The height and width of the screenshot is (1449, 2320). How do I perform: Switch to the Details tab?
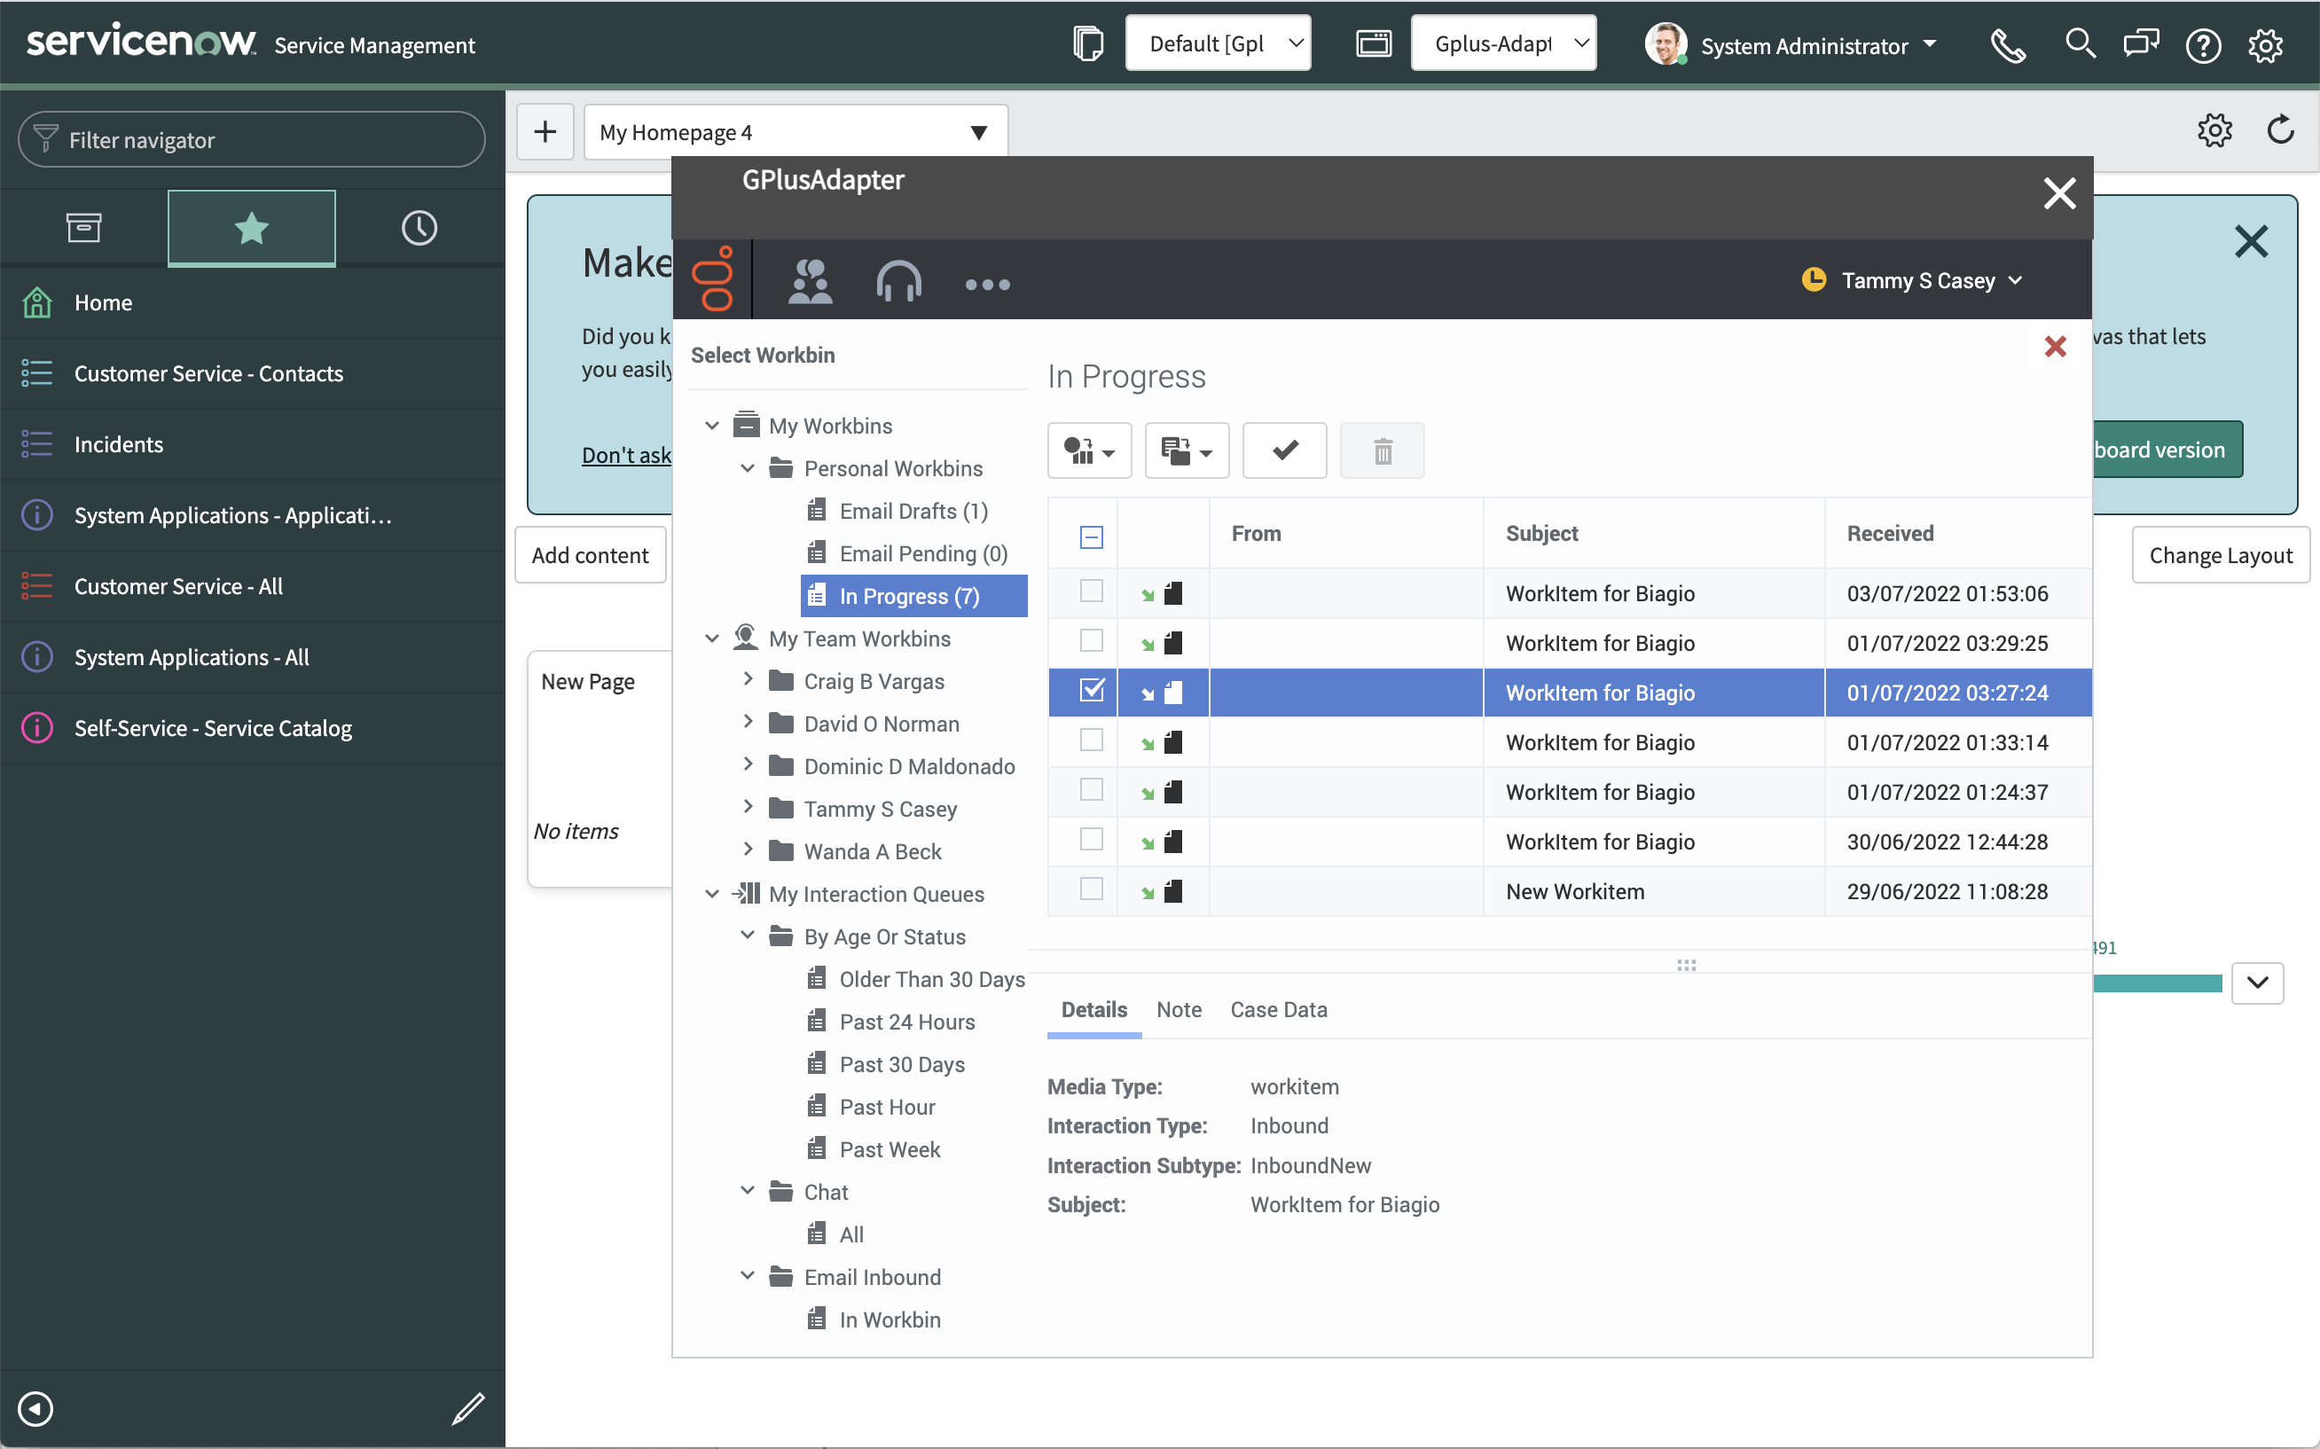pyautogui.click(x=1094, y=1010)
